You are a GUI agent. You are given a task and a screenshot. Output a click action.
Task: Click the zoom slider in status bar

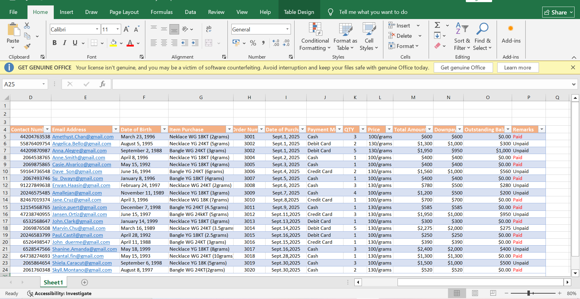coord(529,293)
